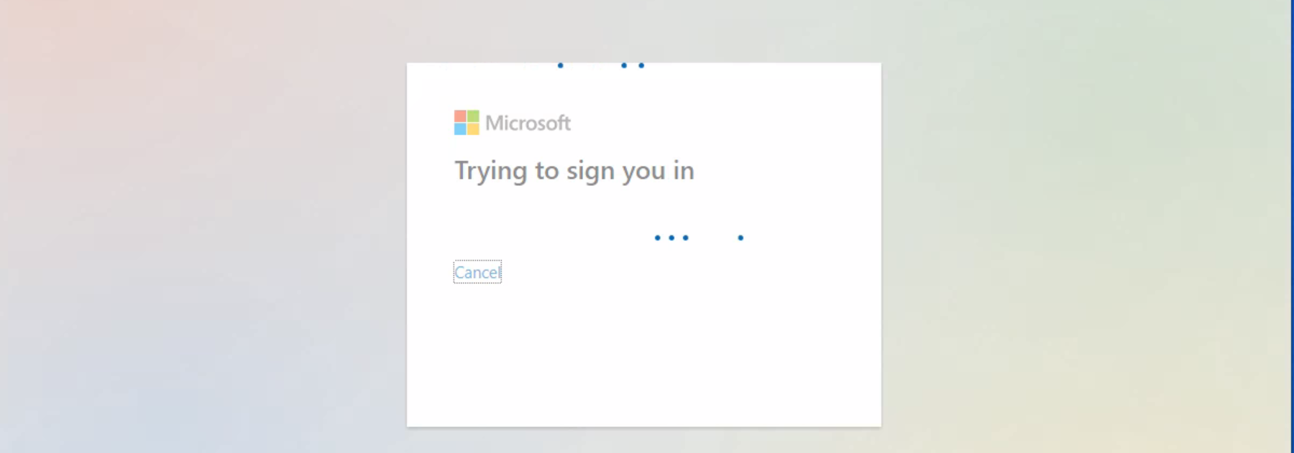Viewport: 1294px width, 453px height.
Task: Click the blue square of Microsoft logo
Action: pyautogui.click(x=460, y=129)
